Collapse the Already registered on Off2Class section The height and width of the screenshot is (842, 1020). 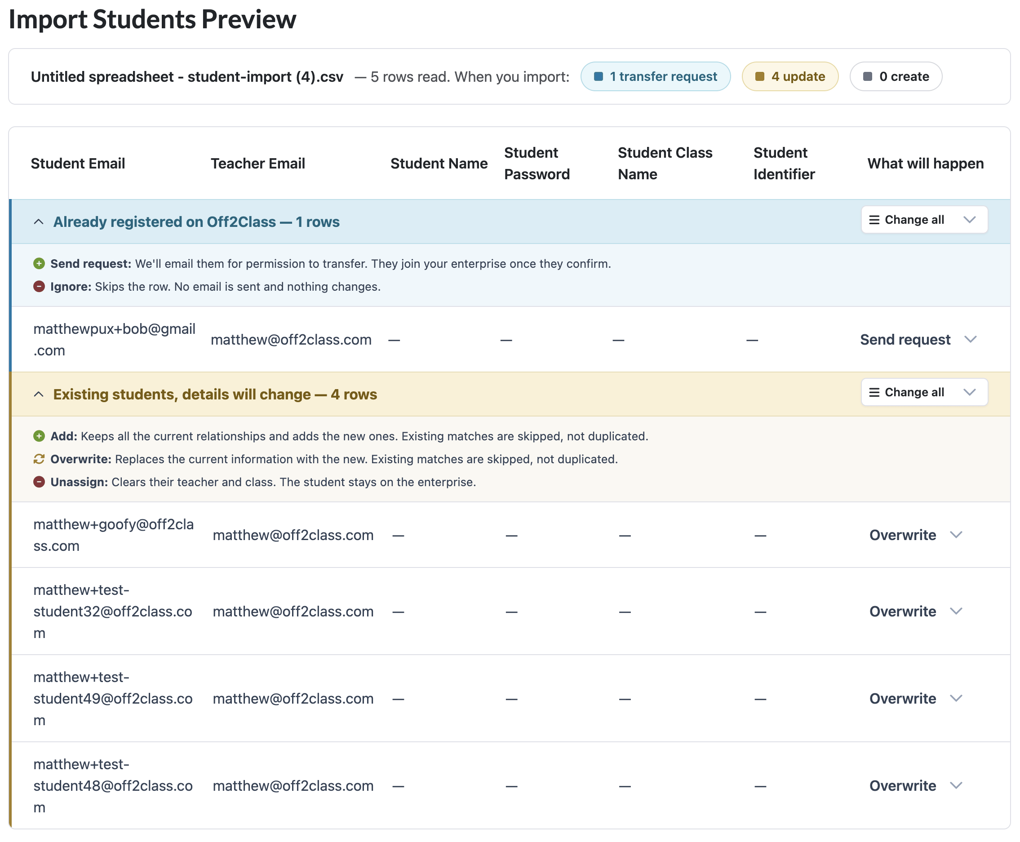39,222
